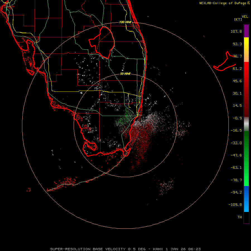Click the Super-Resolution Base Velocity caption
The image size is (251, 251).
[125, 249]
